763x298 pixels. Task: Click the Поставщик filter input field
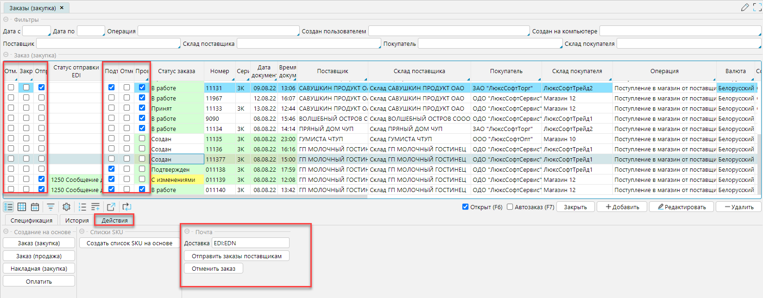pyautogui.click(x=108, y=43)
